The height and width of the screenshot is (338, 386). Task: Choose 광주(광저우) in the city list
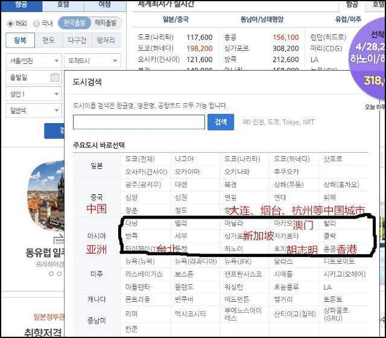(143, 185)
